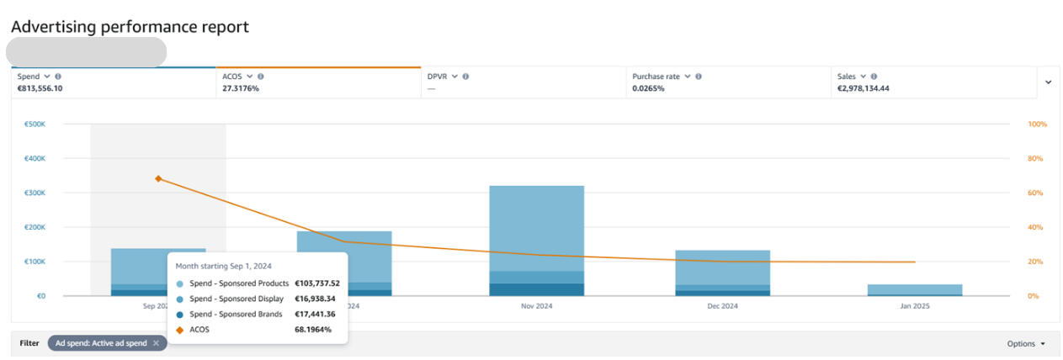This screenshot has width=1063, height=360.
Task: Click the info icon beside Purchase rate
Action: click(699, 77)
